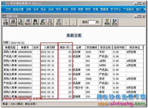Viewport: 148px width, 108px height.
Task: Open the 税务 menu
Action: coord(66,9)
